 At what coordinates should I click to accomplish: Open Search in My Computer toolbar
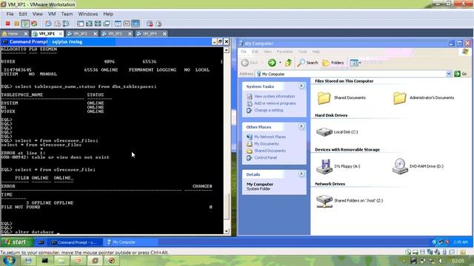coord(307,62)
